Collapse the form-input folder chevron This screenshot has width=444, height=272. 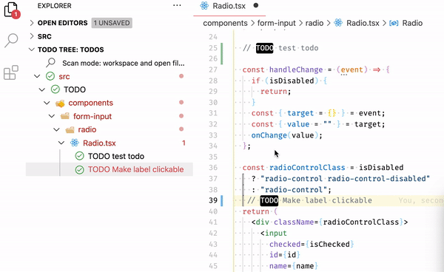[x=52, y=116]
